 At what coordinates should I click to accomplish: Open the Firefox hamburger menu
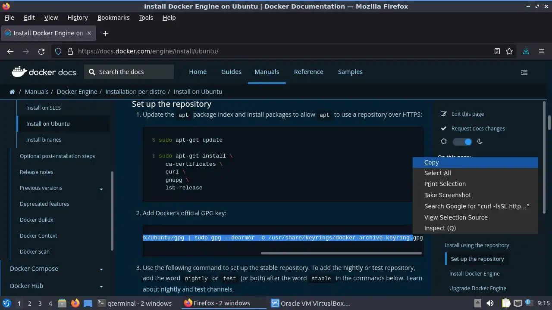pos(542,51)
